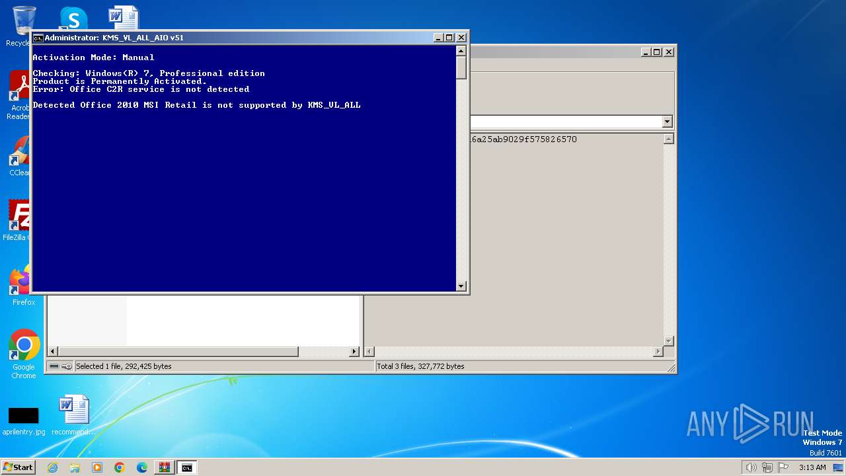Image resolution: width=846 pixels, height=476 pixels.
Task: Click the left pane horizontal scrollbar thumb
Action: 178,352
